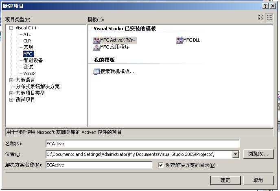Select Win32 project type
This screenshot has height=191, width=280.
tap(29, 73)
